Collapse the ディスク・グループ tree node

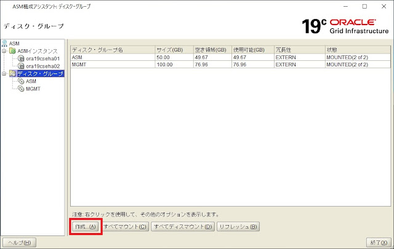(4, 74)
